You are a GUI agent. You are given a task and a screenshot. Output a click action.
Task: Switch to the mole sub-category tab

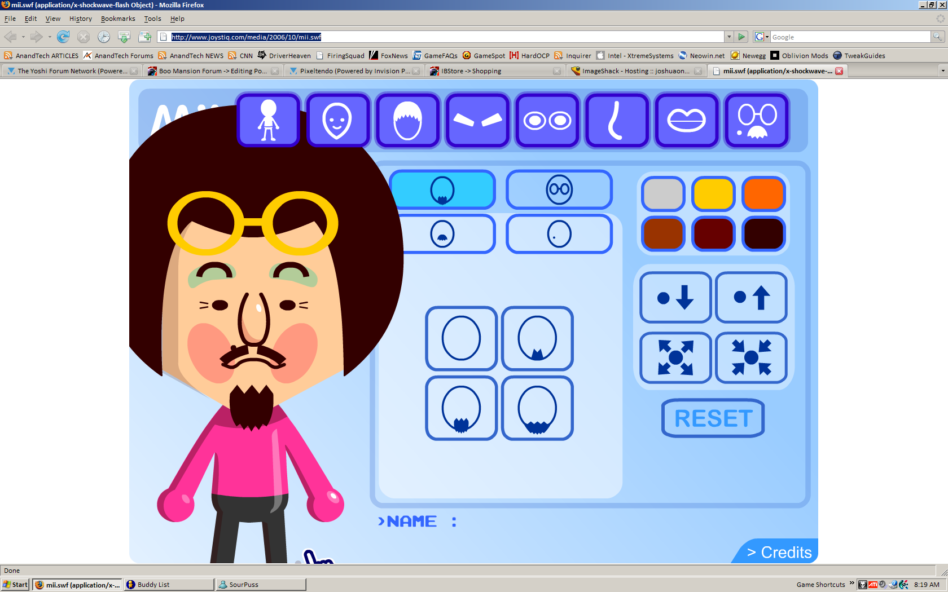coord(559,233)
